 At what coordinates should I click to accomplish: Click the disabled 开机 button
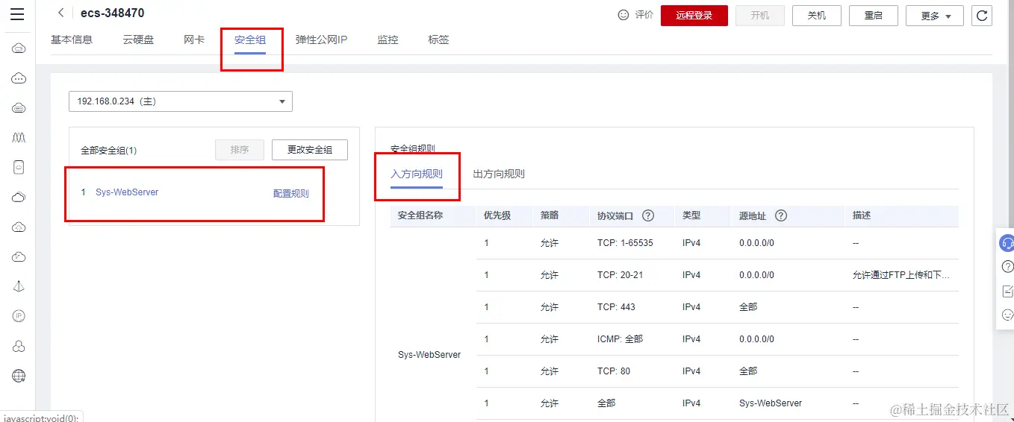pyautogui.click(x=760, y=16)
